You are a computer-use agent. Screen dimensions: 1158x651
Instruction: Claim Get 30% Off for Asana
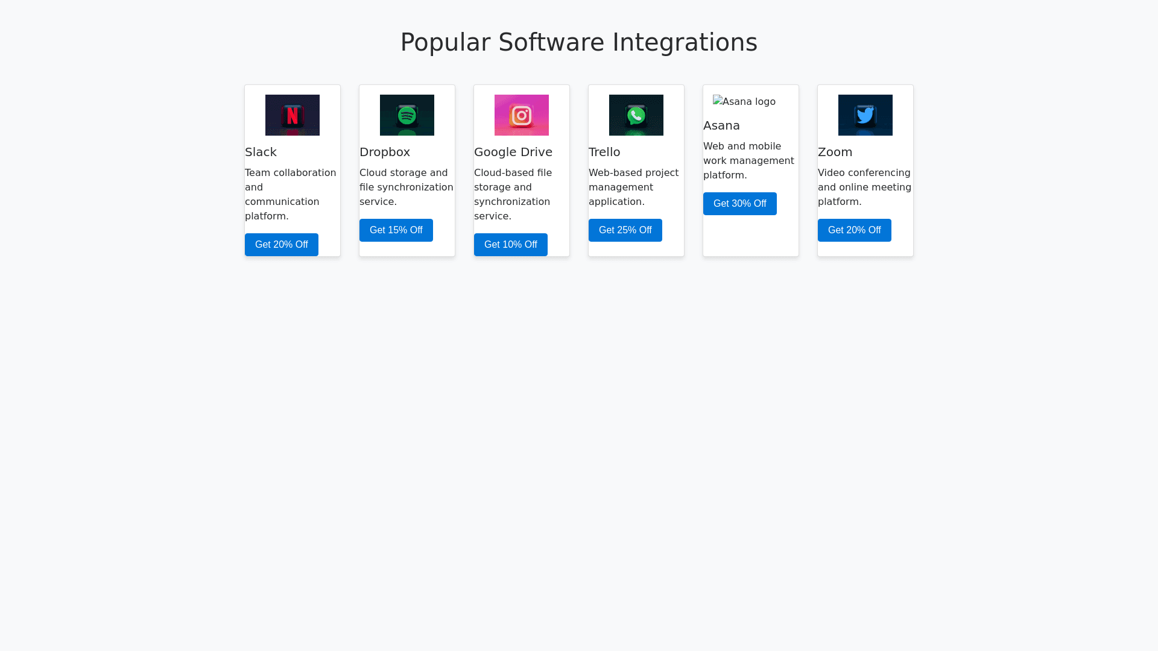point(740,204)
